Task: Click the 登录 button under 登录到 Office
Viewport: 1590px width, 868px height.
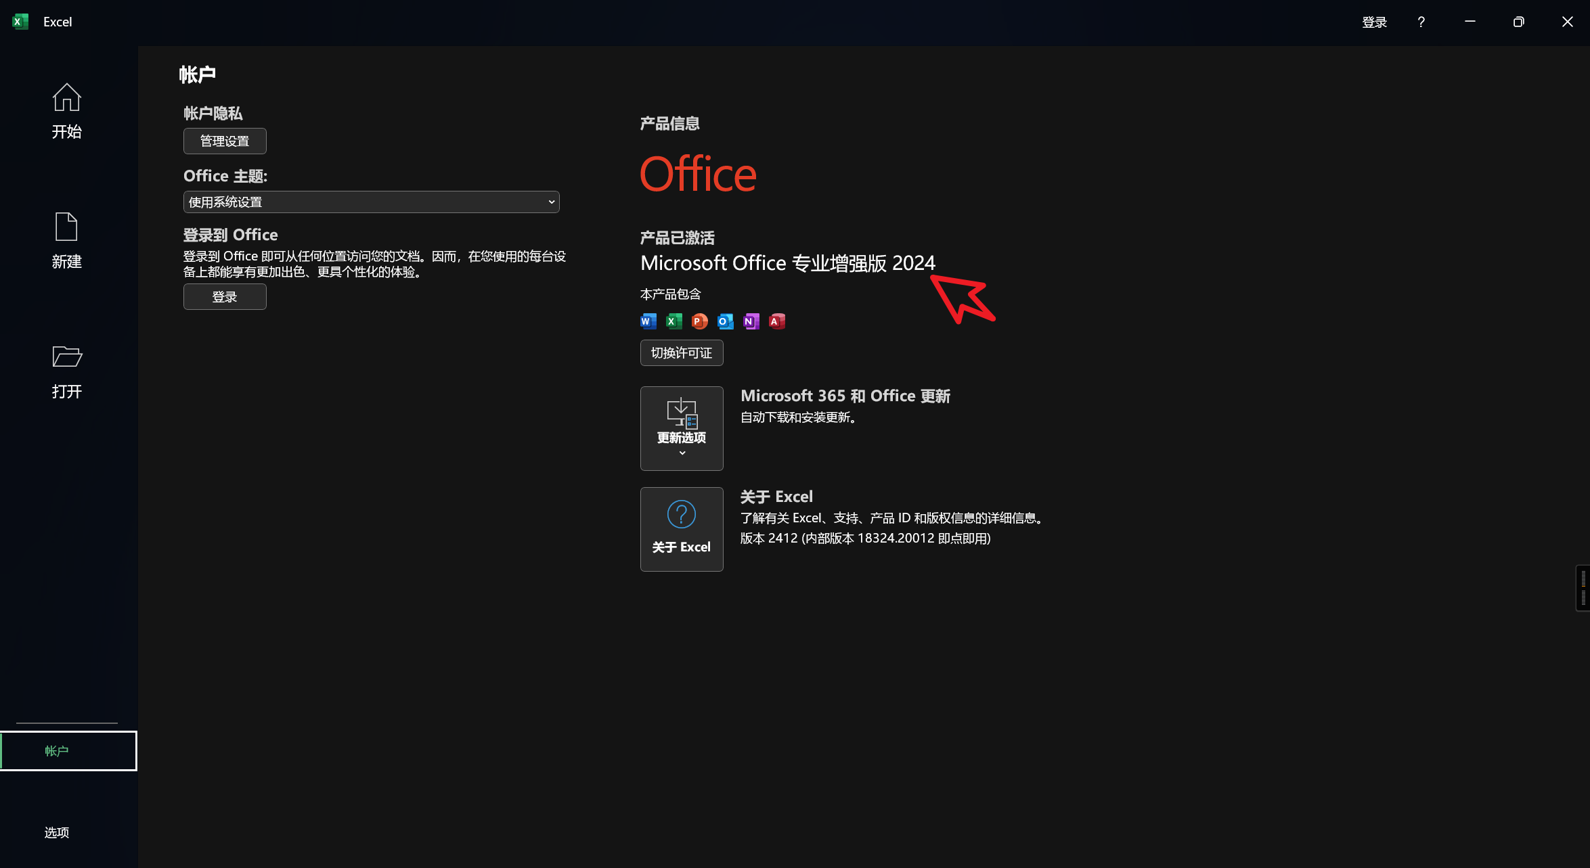Action: click(x=225, y=296)
